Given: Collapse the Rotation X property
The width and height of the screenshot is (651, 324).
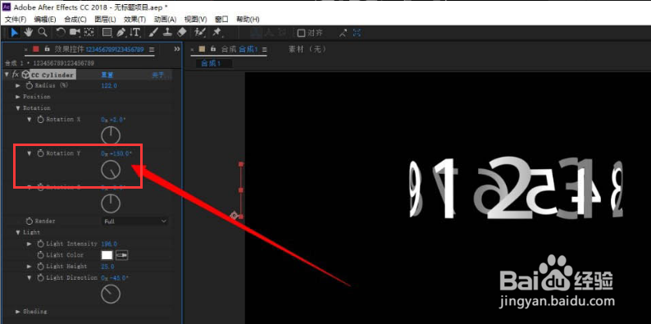Looking at the screenshot, I should point(29,119).
